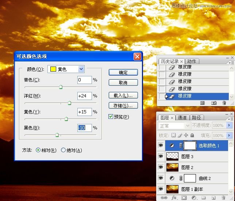Viewport: 235px width, 201px height.
Task: Click the 黑色(B) slider handle
Action: point(57,135)
